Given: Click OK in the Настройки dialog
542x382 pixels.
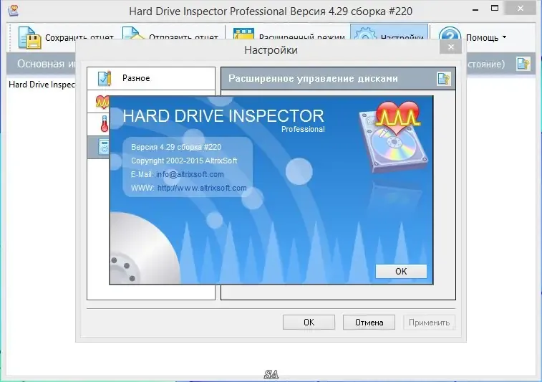Looking at the screenshot, I should [x=309, y=322].
